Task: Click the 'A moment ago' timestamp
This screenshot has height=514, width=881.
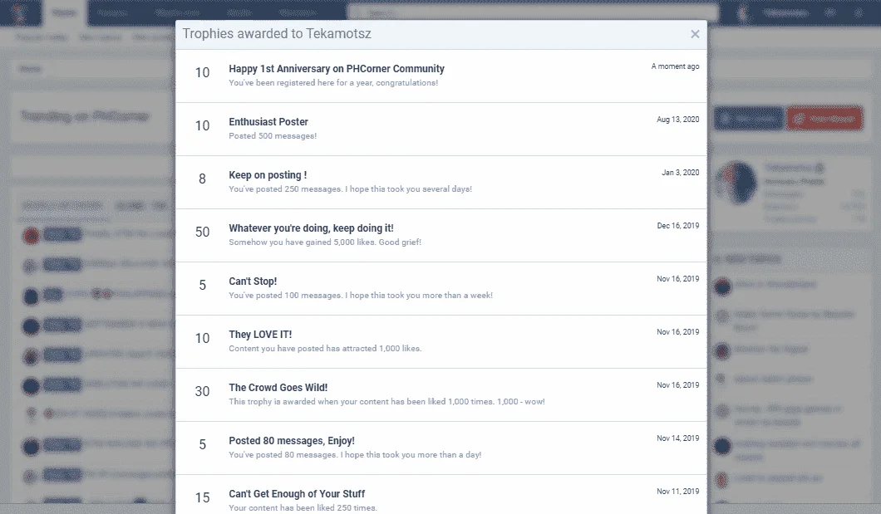Action: pyautogui.click(x=676, y=66)
